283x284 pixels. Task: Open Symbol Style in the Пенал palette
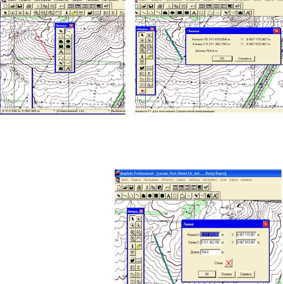click(x=61, y=63)
